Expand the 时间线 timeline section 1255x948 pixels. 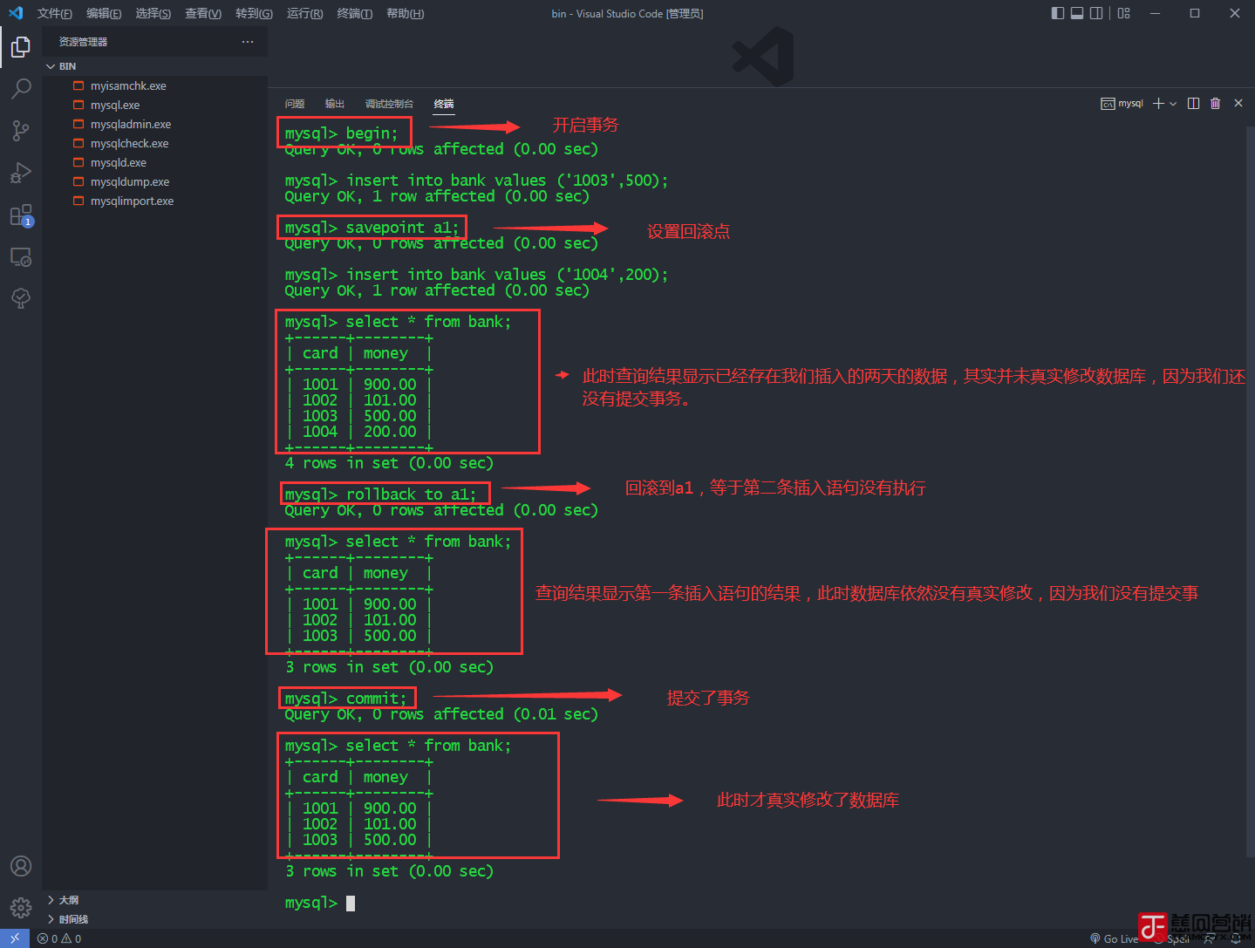point(155,919)
